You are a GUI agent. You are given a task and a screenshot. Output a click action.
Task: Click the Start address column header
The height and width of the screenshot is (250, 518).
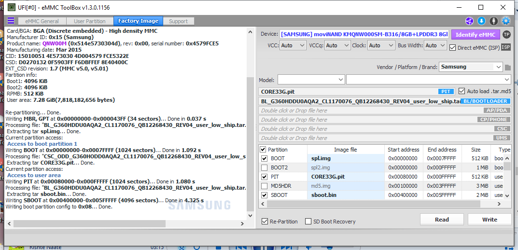[404, 150]
